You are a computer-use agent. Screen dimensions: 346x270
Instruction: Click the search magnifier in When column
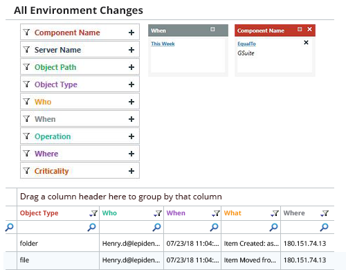click(x=214, y=227)
